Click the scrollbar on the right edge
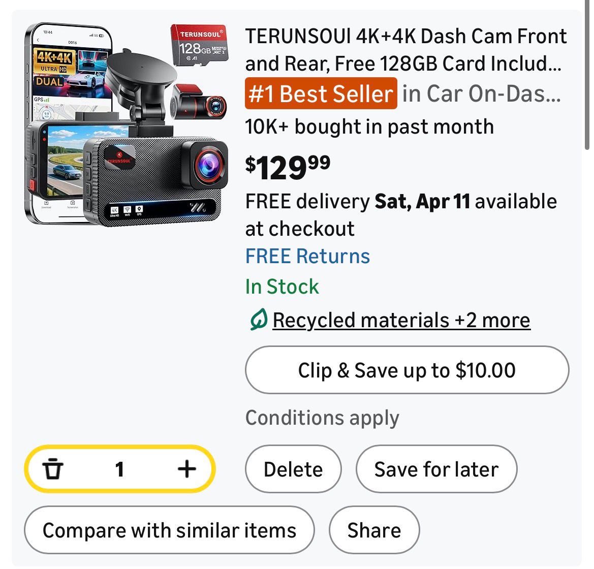 (x=586, y=76)
